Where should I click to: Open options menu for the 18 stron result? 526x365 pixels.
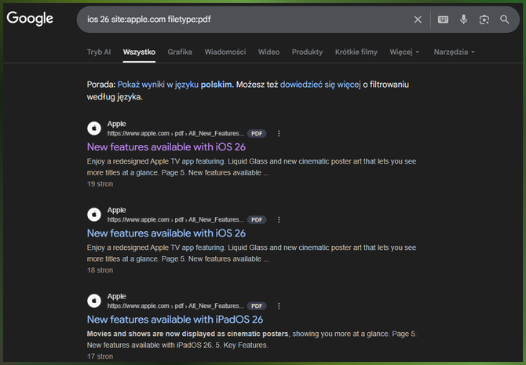(x=279, y=220)
